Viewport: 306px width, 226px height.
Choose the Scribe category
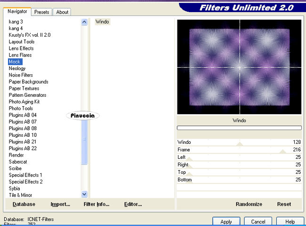point(15,168)
